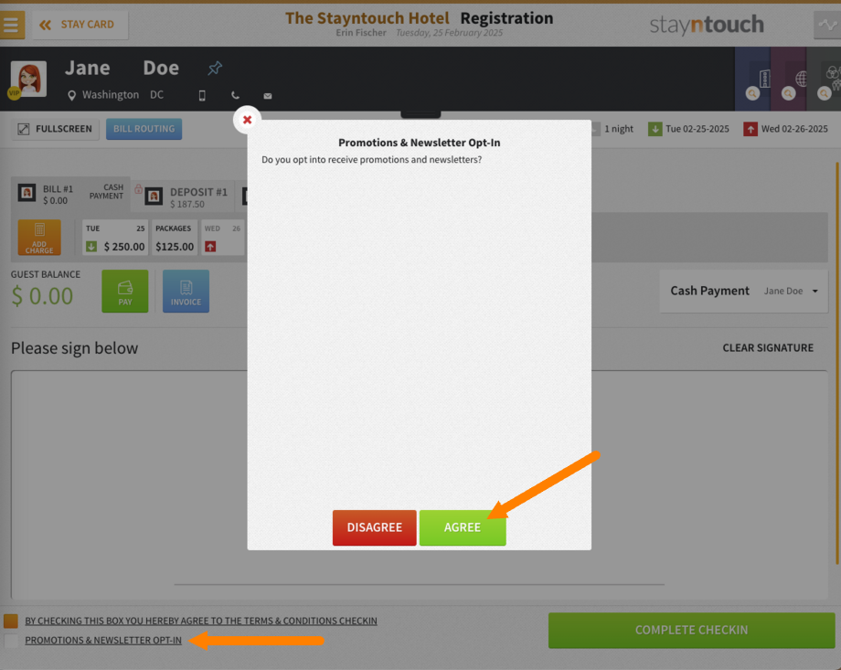Click the telephone handset icon
Image resolution: width=841 pixels, height=670 pixels.
click(x=235, y=95)
